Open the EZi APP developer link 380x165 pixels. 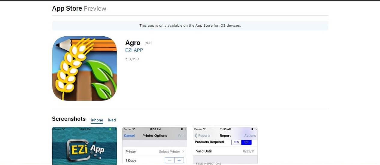(x=134, y=50)
